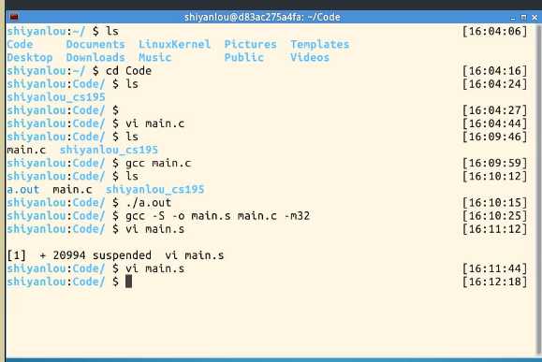Click the [1] job number text
This screenshot has width=542, height=362.
coord(17,255)
